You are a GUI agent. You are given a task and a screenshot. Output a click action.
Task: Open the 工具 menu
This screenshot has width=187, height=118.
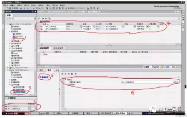[x=48, y=6]
